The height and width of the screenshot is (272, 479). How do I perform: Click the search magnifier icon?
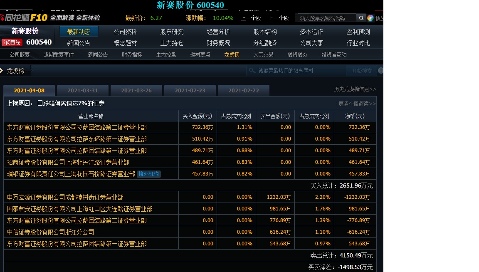pos(361,18)
